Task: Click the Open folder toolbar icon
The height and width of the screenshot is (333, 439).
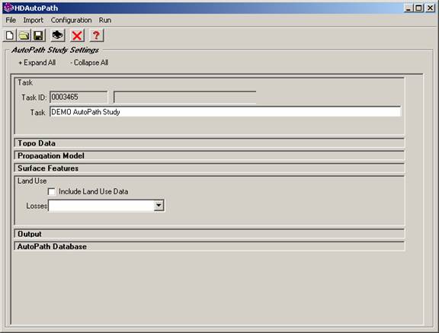Action: click(x=24, y=36)
